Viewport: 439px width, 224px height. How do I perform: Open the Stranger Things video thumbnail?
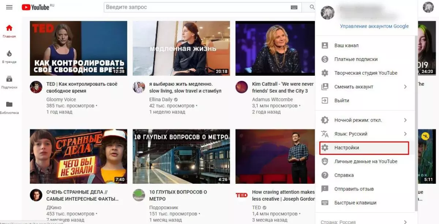(x=79, y=156)
